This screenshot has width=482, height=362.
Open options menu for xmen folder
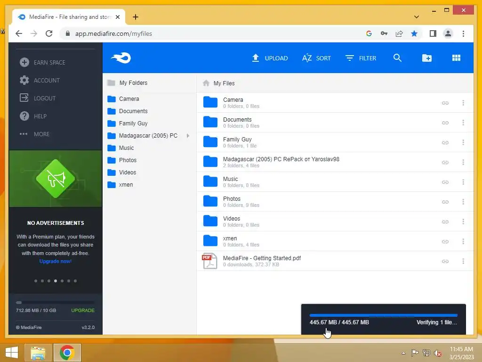[x=463, y=241]
